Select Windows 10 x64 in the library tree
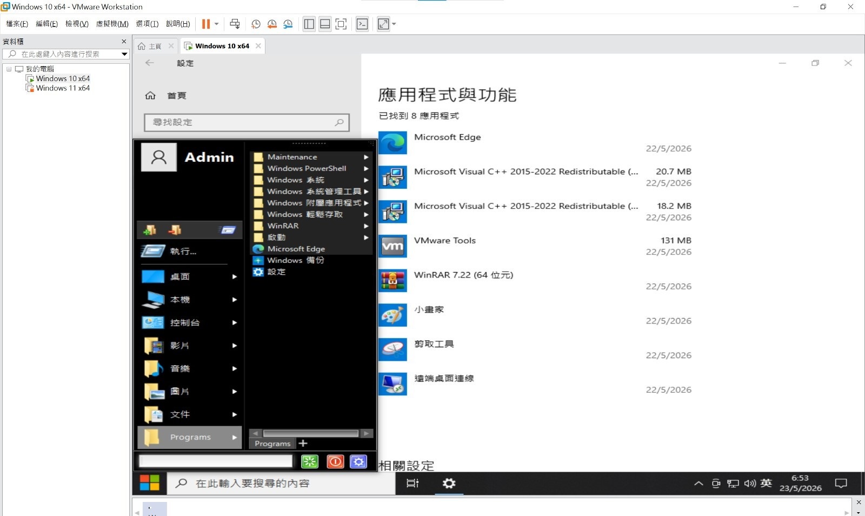The height and width of the screenshot is (516, 865). [x=63, y=78]
